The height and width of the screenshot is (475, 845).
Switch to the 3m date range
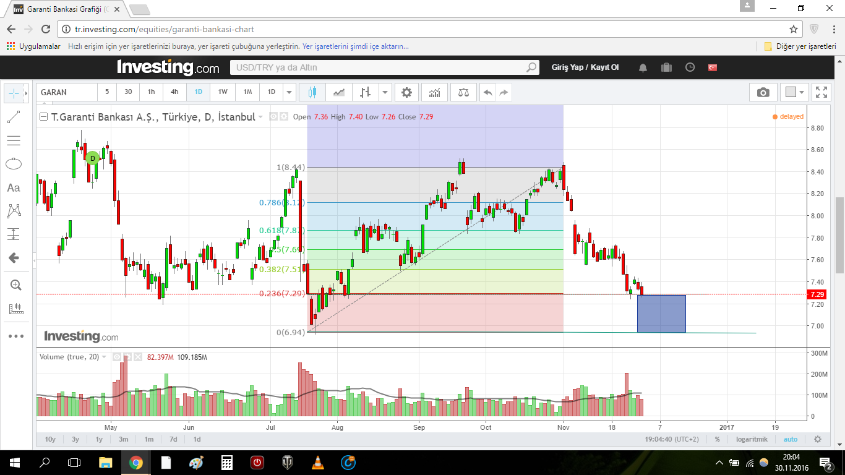coord(124,439)
